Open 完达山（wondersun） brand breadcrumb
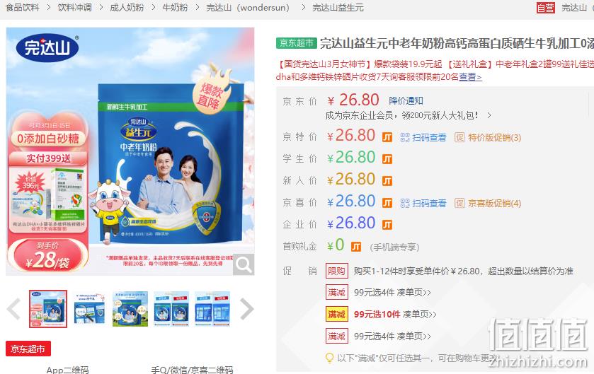The height and width of the screenshot is (374, 594). (x=248, y=8)
